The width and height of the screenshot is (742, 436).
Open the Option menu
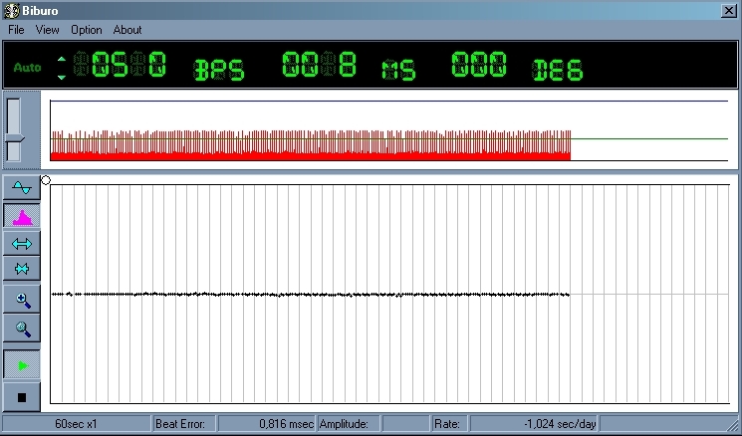[x=86, y=30]
